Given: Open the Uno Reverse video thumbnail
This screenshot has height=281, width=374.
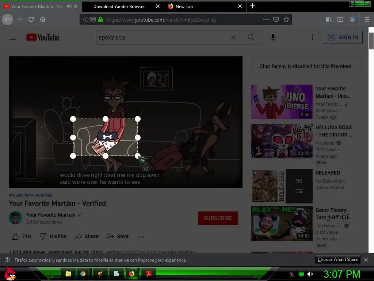Looking at the screenshot, I should pos(282,102).
